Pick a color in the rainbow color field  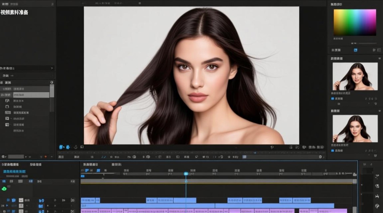click(x=355, y=22)
